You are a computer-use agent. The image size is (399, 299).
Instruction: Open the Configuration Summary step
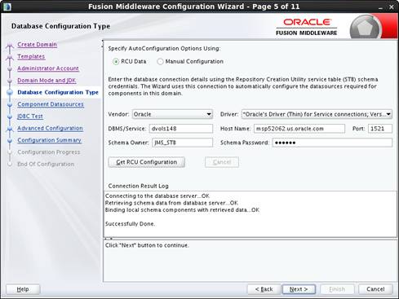click(x=50, y=140)
